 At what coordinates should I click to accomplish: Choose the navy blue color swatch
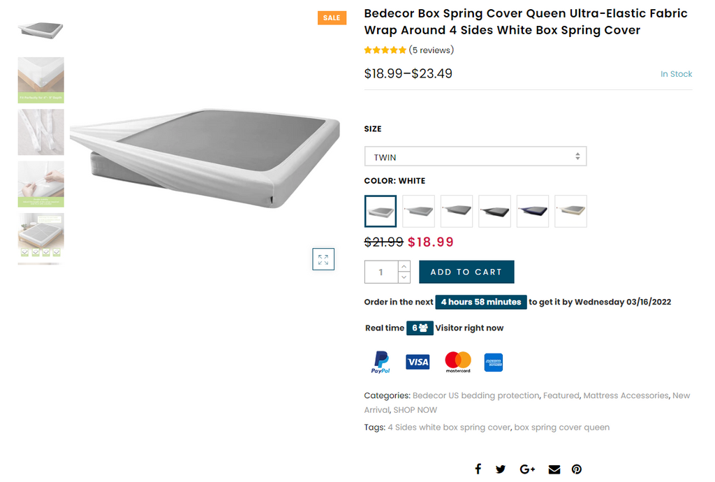tap(533, 211)
